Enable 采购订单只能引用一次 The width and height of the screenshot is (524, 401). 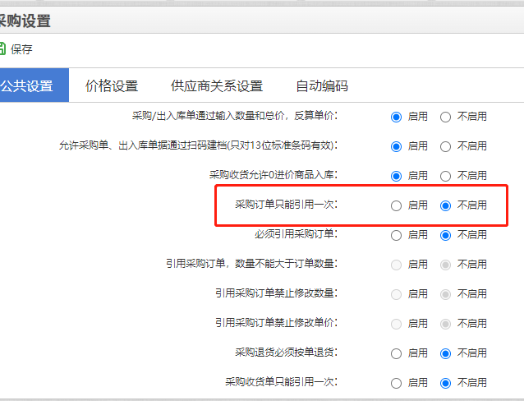397,205
